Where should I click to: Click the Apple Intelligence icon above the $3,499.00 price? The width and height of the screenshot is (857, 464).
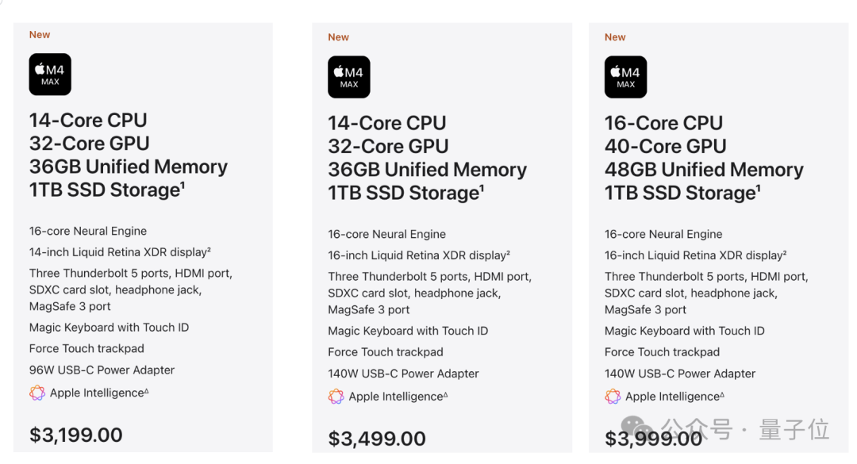[x=336, y=397]
